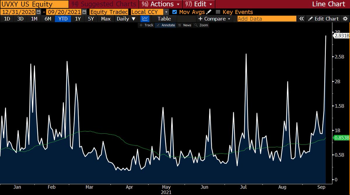Viewport: 350px width, 195px height.
Task: Open the Actions dropdown menu
Action: 160,4
